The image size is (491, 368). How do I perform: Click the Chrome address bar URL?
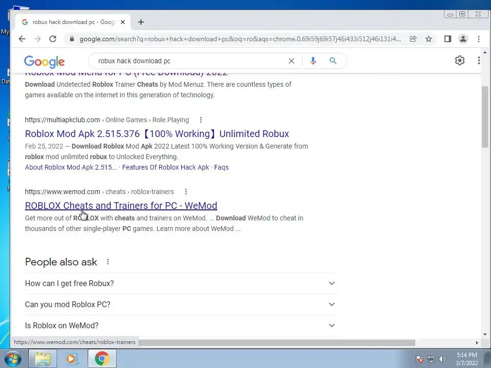tap(240, 39)
